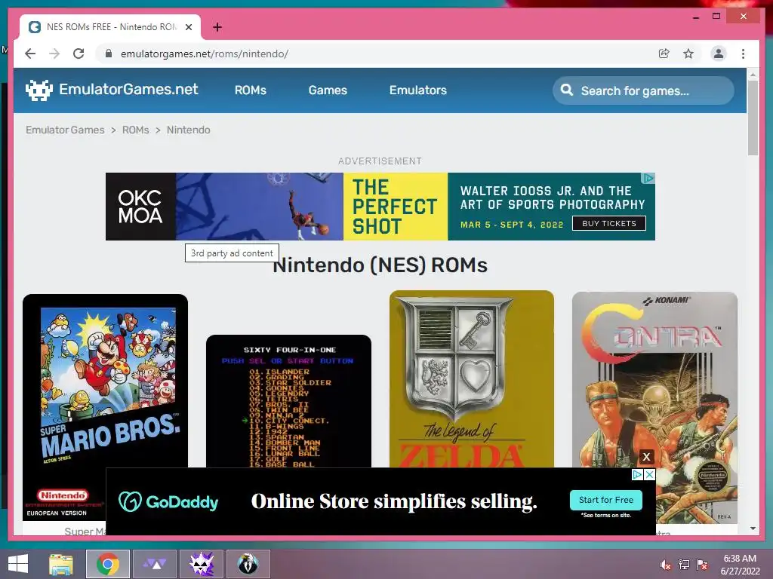
Task: Open the Super Mario Bros. cover thumbnail
Action: pyautogui.click(x=105, y=407)
